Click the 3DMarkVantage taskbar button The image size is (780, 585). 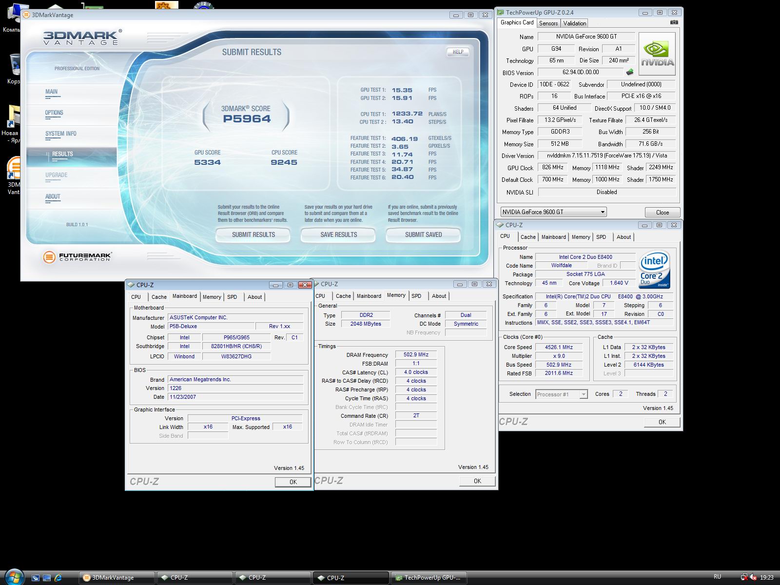(x=117, y=578)
